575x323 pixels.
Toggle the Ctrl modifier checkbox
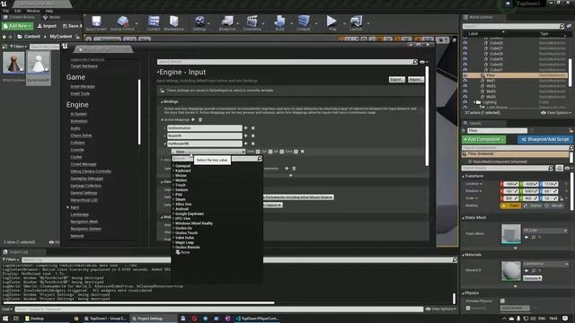pos(270,152)
